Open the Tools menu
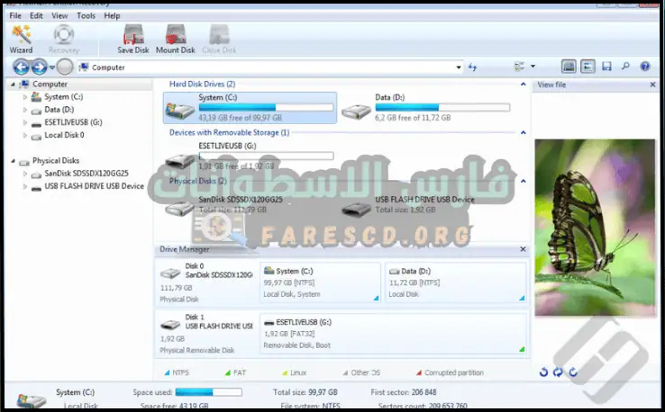The image size is (665, 412). point(86,15)
